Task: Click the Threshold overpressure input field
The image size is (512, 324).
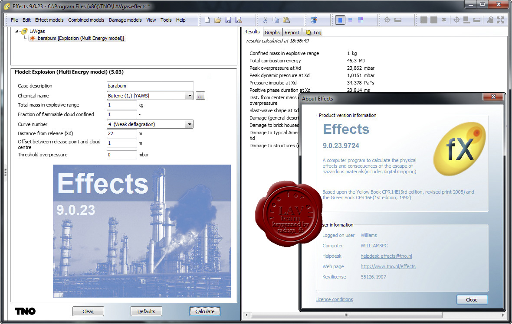Action: (x=122, y=155)
